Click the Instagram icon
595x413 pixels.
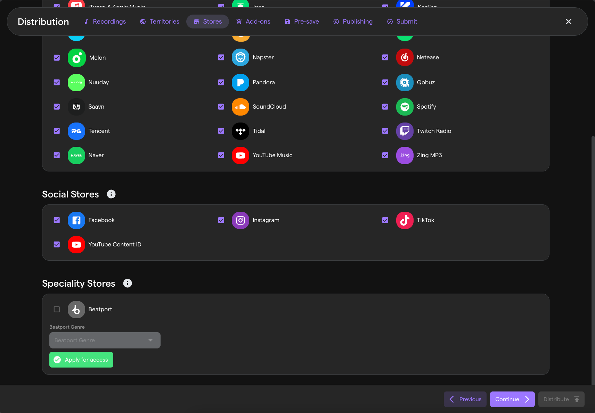pos(241,220)
